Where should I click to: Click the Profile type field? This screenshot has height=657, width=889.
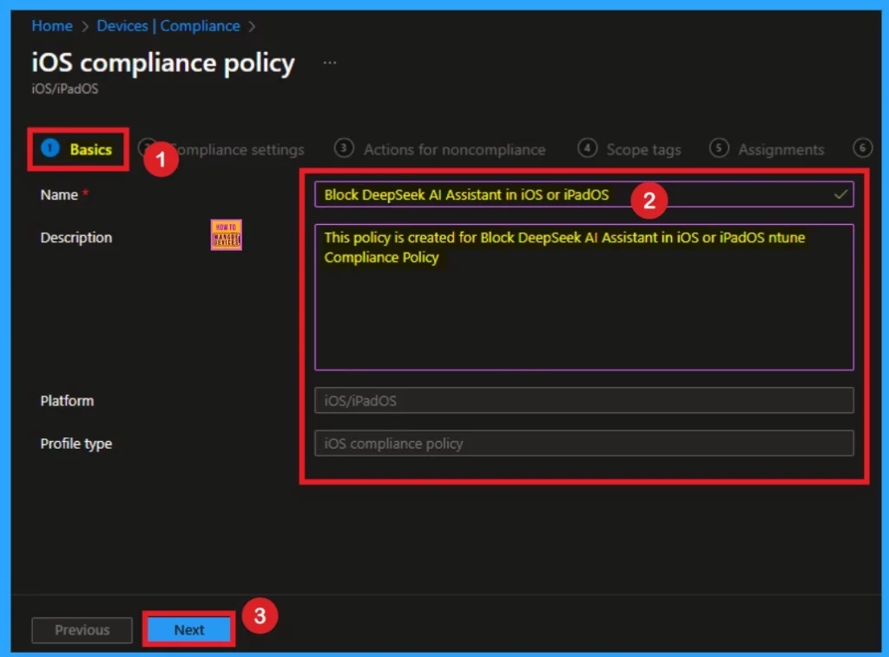coord(583,443)
